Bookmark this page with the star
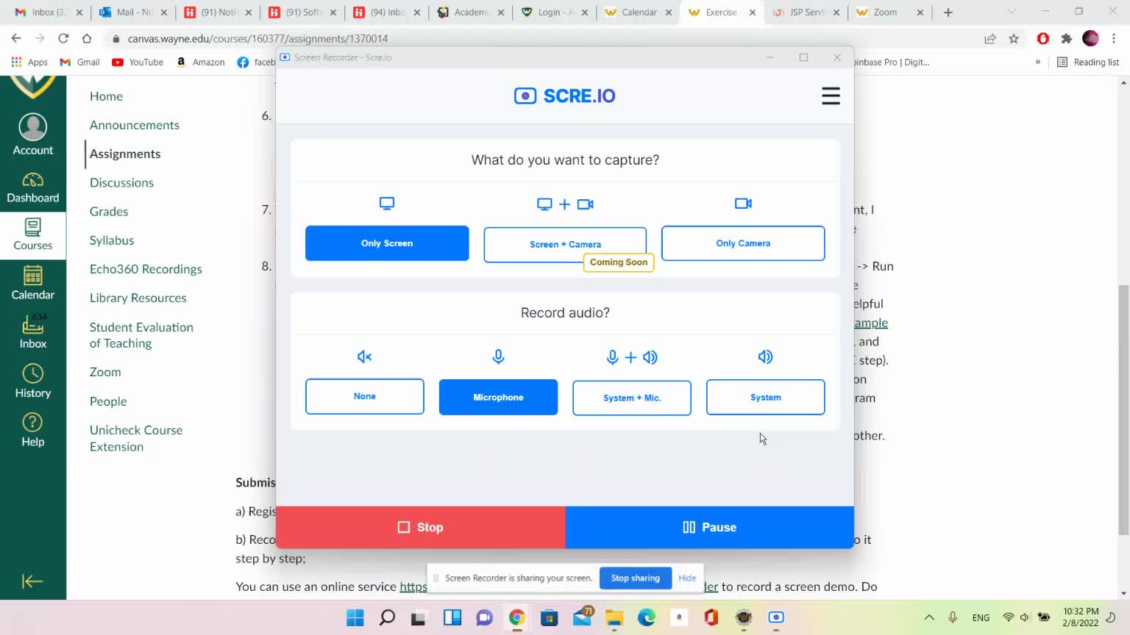 tap(1014, 38)
